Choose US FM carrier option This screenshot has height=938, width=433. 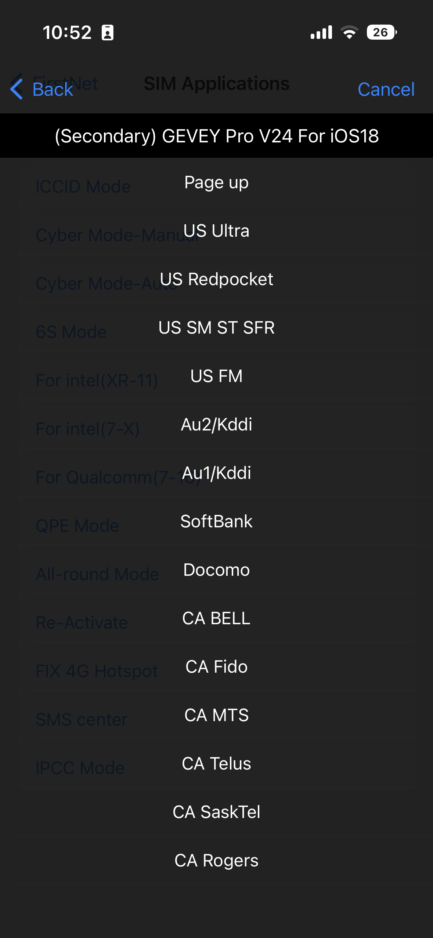216,376
